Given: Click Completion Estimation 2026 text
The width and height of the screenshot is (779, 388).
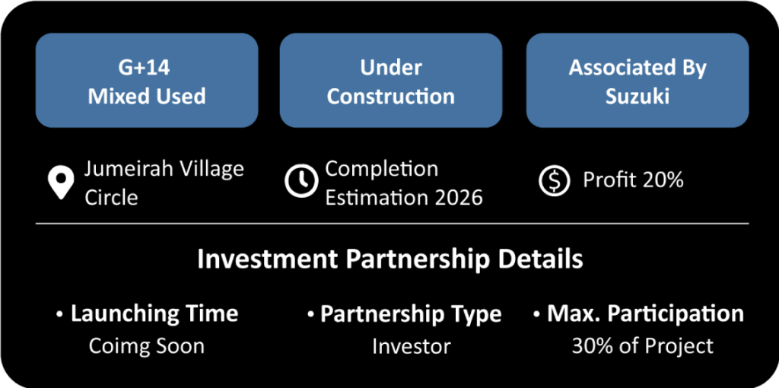Looking at the screenshot, I should (x=404, y=183).
